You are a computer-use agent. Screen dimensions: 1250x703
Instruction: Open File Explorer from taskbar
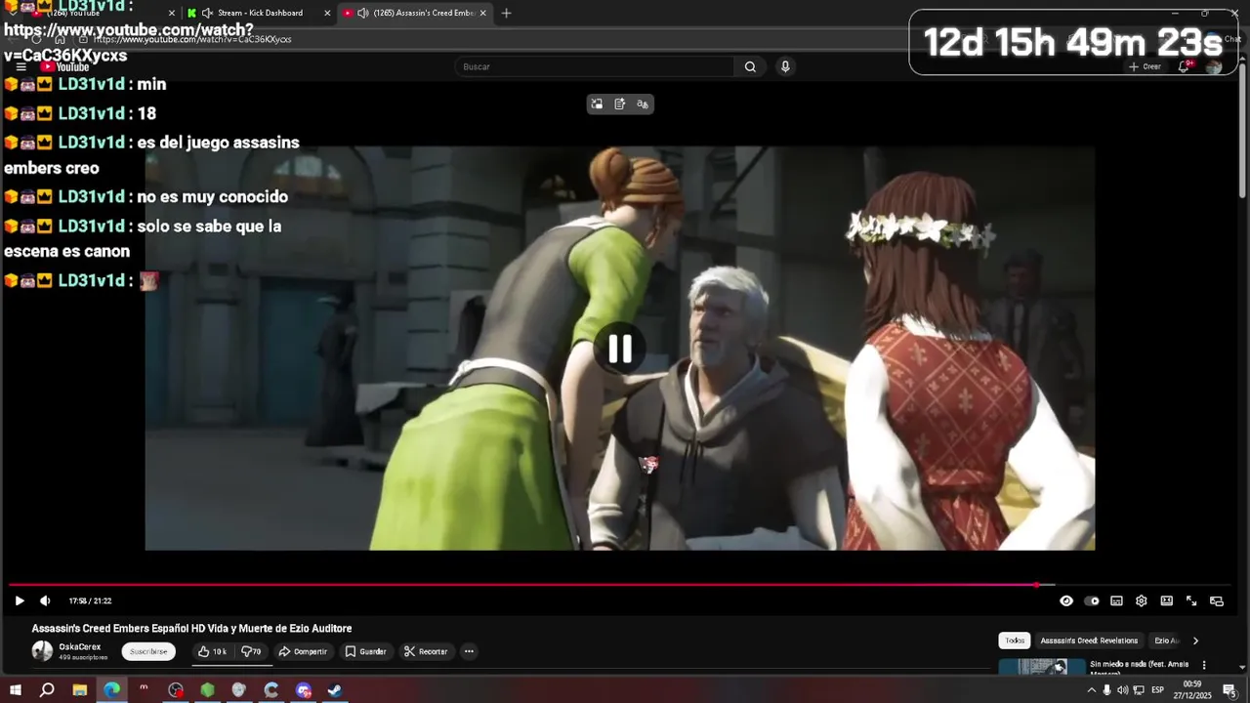[80, 690]
